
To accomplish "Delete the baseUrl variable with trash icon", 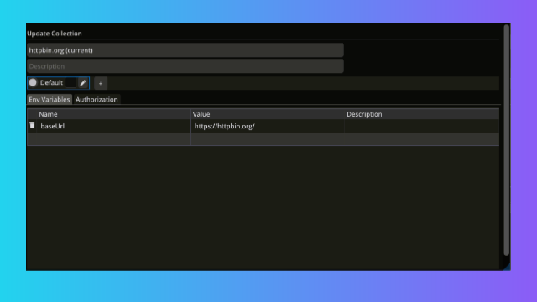I will pyautogui.click(x=32, y=126).
